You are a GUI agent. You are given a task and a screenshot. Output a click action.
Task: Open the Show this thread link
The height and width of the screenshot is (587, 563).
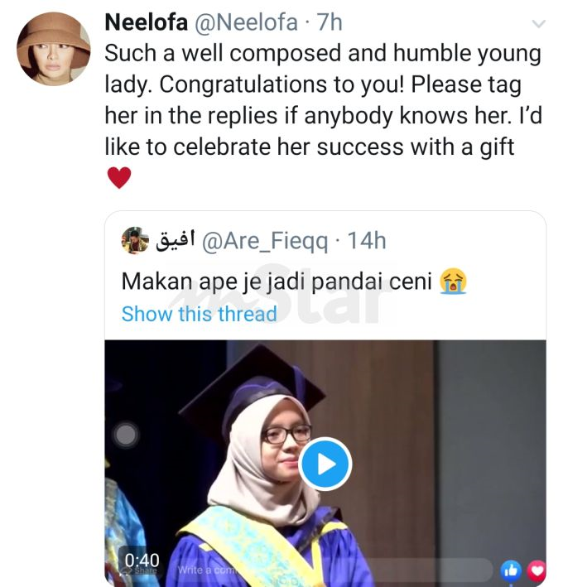tap(199, 314)
